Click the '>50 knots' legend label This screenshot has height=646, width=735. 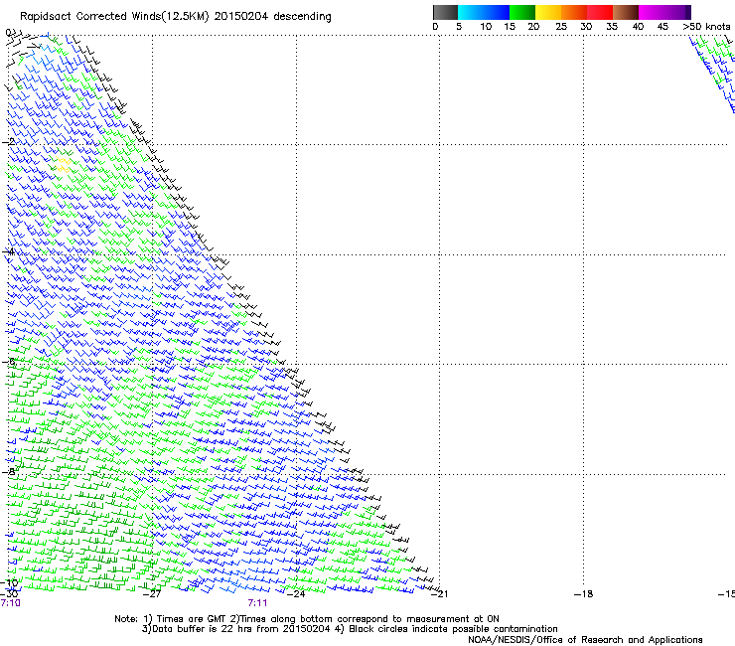(706, 27)
